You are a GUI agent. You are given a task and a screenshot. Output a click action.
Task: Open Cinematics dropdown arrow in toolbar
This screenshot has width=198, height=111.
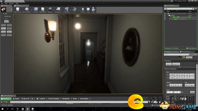point(71,10)
